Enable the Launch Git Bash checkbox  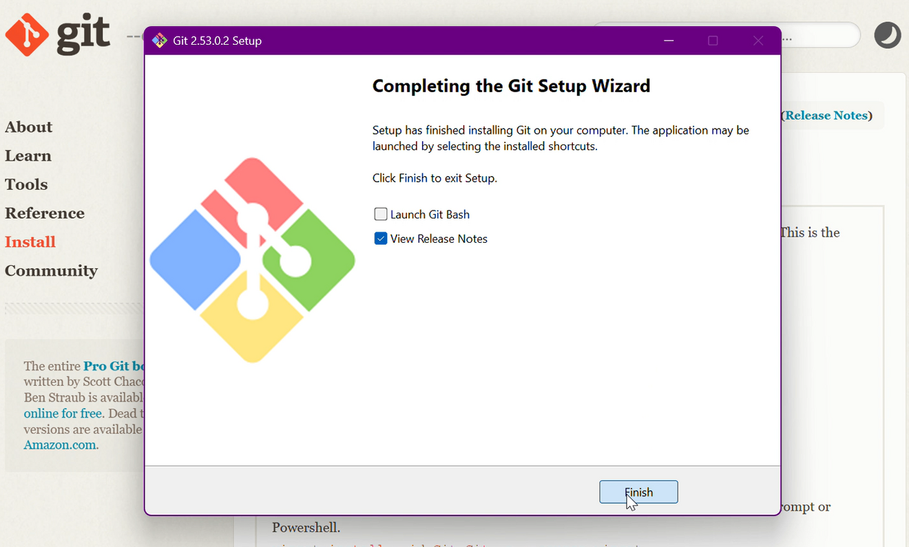[381, 214]
